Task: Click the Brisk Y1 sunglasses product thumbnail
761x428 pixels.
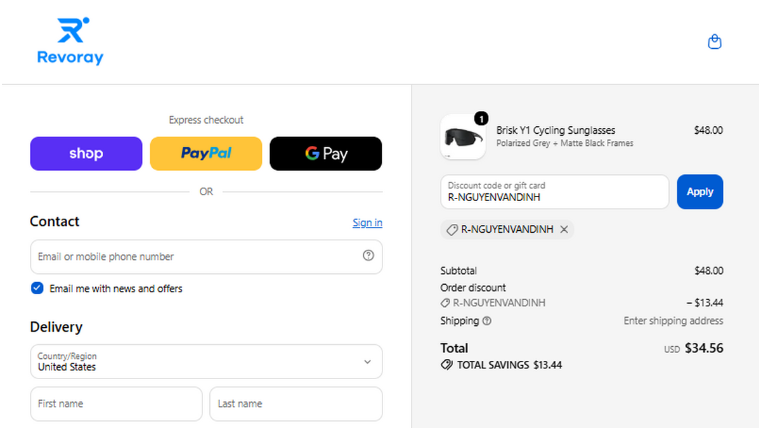Action: 463,137
